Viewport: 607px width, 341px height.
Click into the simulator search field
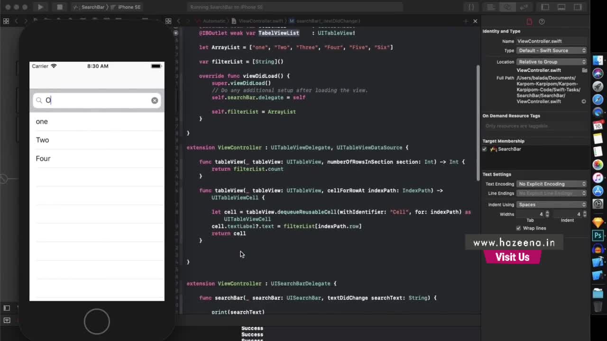[97, 100]
